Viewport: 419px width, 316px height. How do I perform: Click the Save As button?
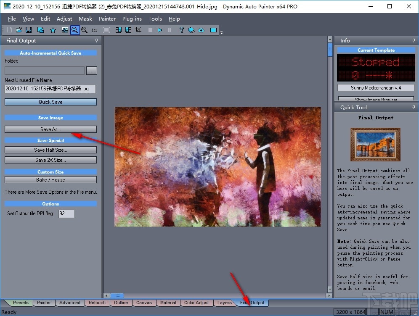pos(50,129)
